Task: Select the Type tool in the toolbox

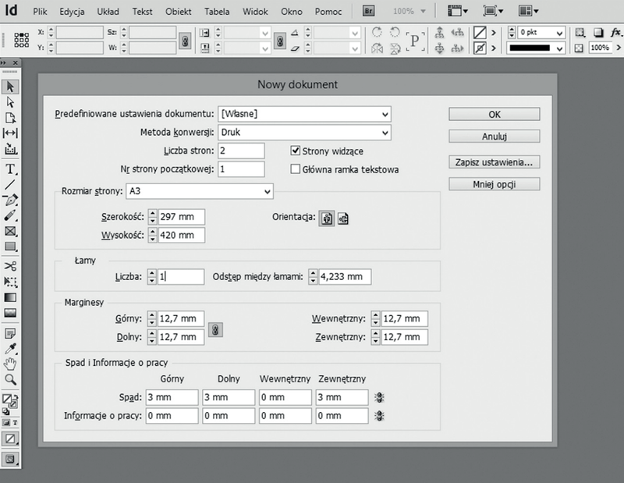Action: (x=11, y=169)
